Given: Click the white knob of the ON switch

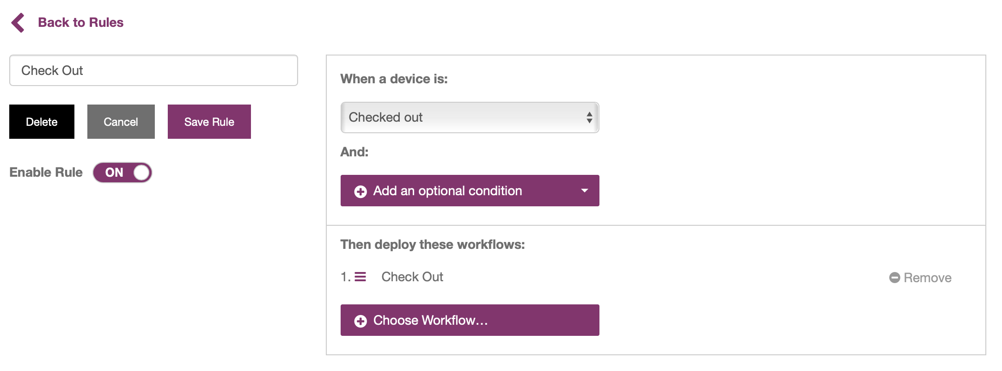Looking at the screenshot, I should pyautogui.click(x=141, y=173).
